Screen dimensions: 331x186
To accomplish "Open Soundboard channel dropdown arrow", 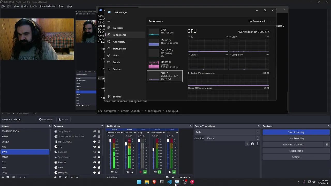I will click(x=164, y=133).
